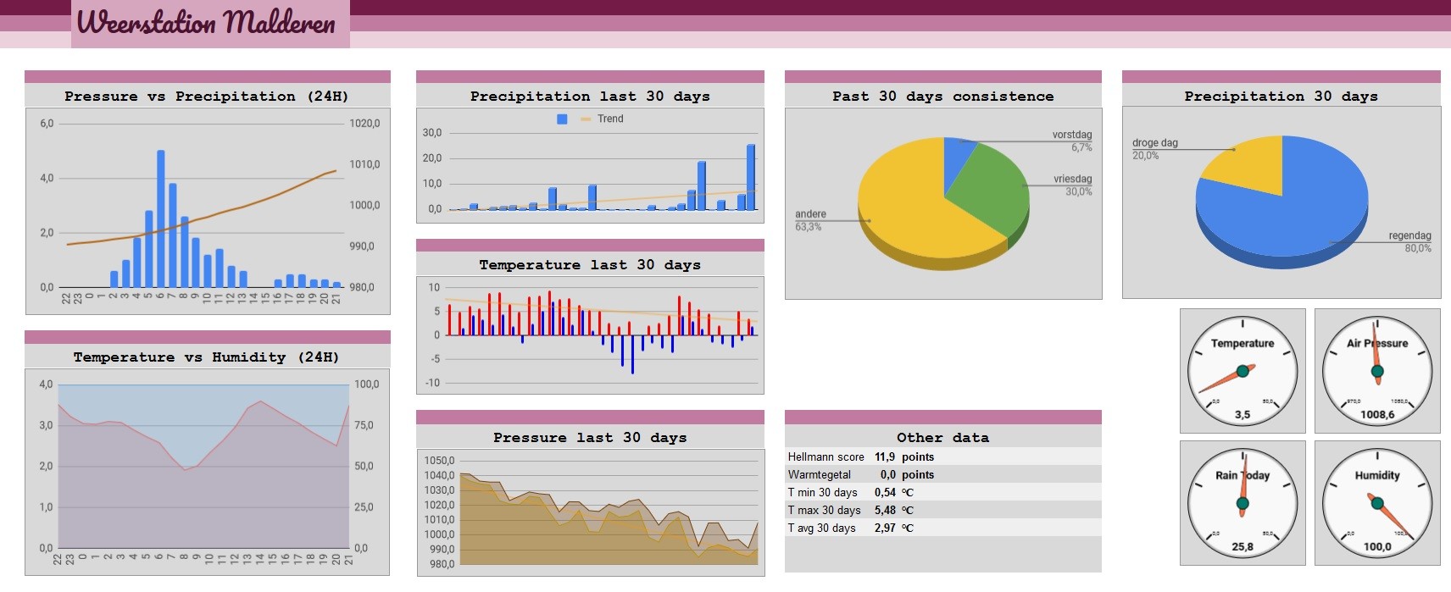Select the blue precipitation legend square
The image size is (1451, 592).
click(562, 119)
